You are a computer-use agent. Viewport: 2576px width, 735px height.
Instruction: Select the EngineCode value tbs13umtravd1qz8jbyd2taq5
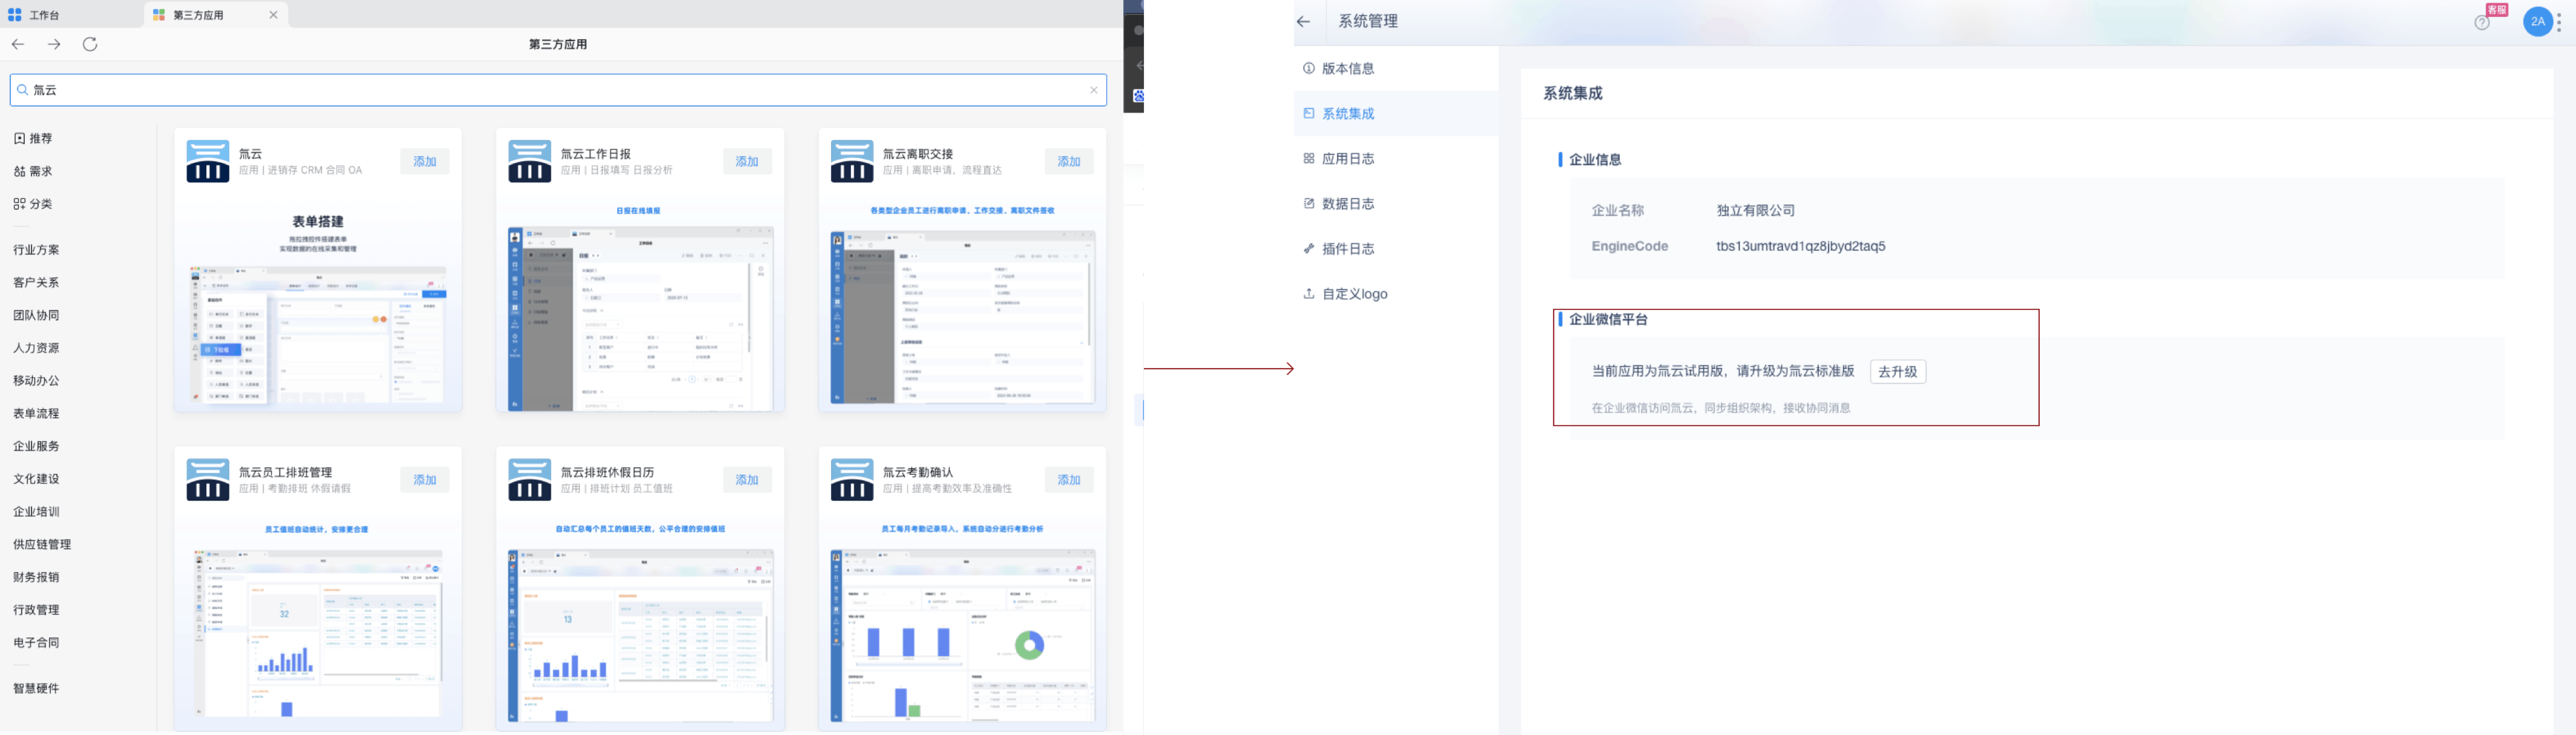point(1800,246)
